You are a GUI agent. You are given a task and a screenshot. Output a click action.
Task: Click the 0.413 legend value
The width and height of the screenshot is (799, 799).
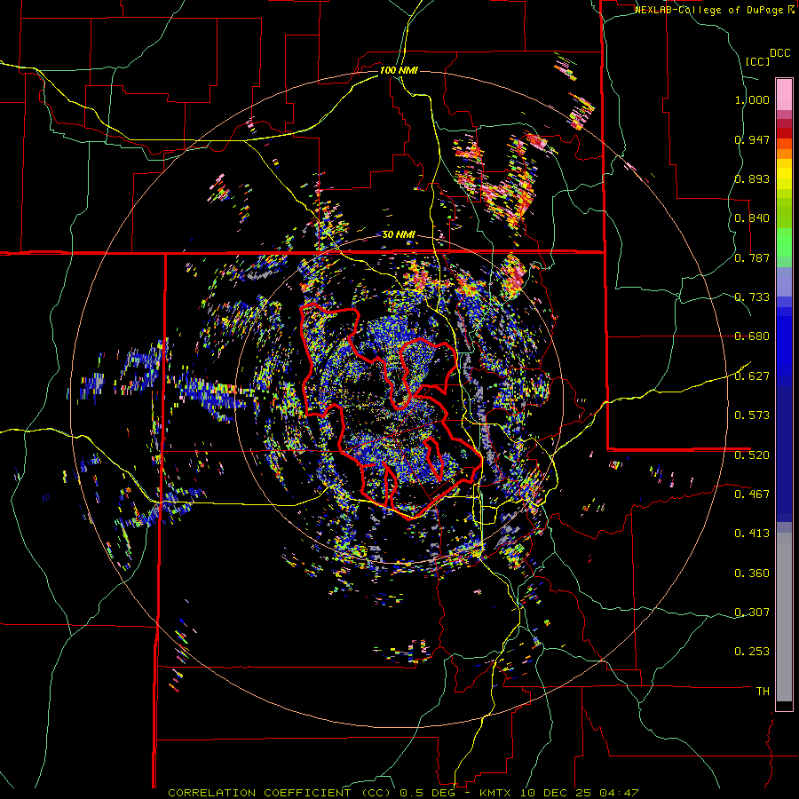point(752,534)
